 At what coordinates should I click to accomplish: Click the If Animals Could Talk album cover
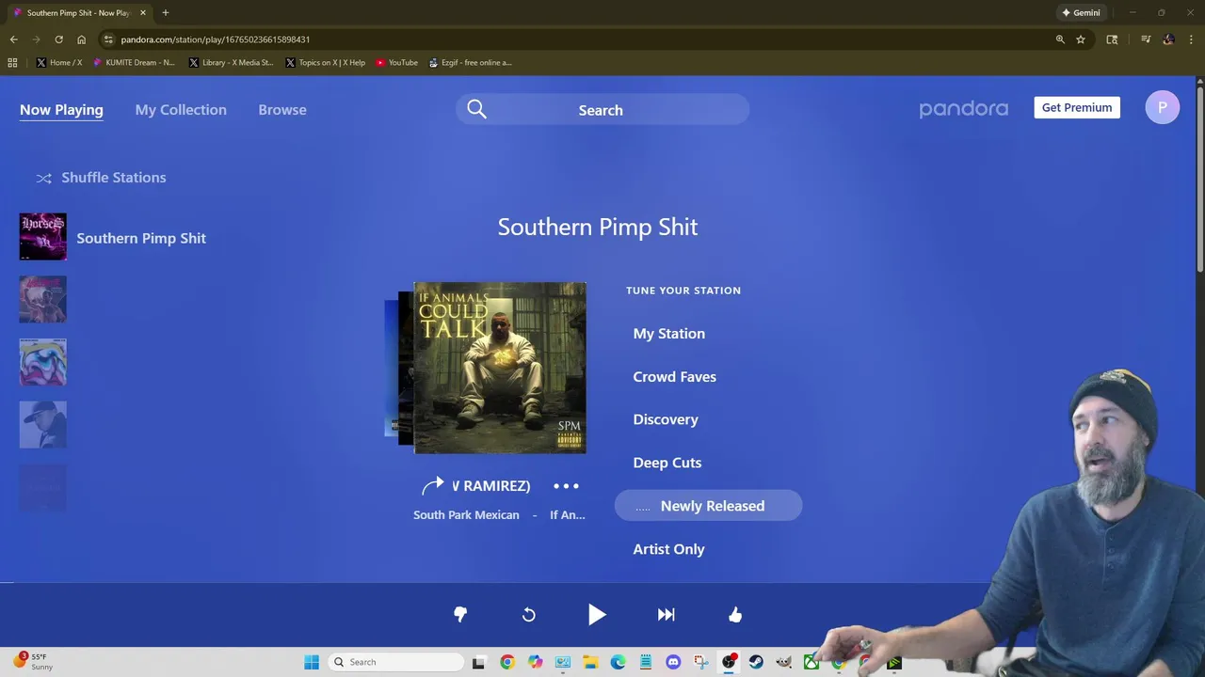pos(500,368)
